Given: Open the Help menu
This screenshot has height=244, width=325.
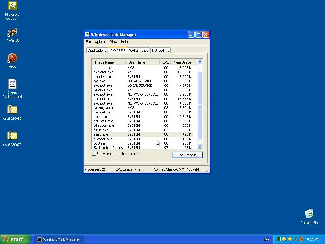Looking at the screenshot, I should coord(124,42).
